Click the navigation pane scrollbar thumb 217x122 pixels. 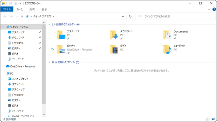click(44, 64)
